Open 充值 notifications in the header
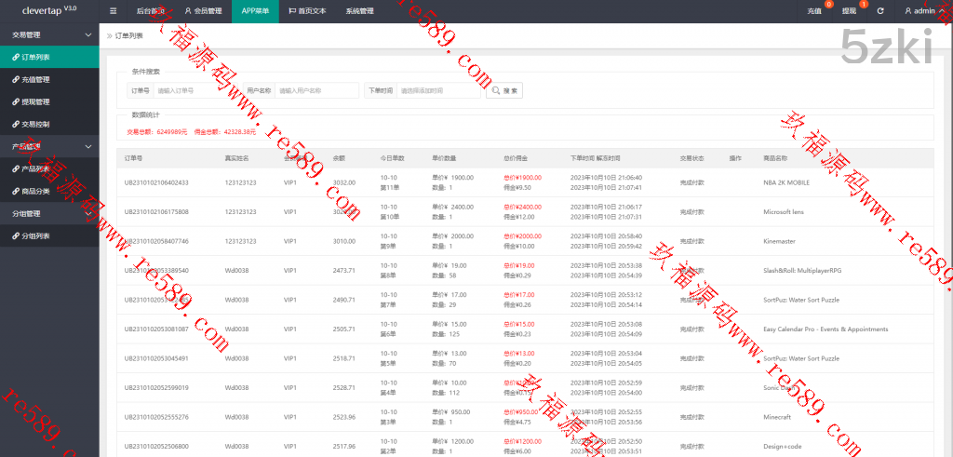The width and height of the screenshot is (953, 457). point(814,11)
